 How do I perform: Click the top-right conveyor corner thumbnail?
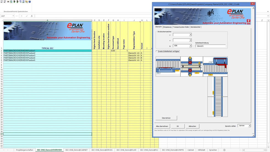click(x=215, y=66)
